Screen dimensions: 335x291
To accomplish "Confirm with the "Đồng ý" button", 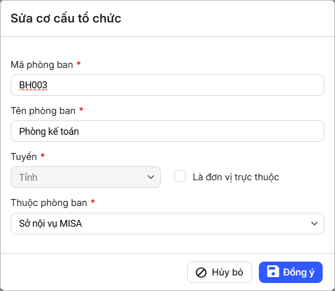I will [291, 272].
